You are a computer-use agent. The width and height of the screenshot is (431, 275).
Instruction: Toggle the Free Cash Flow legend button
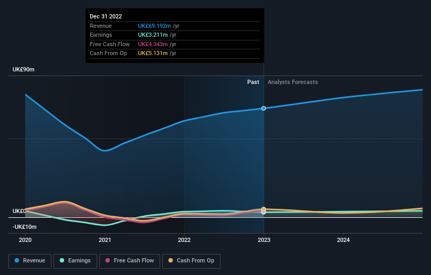click(130, 261)
